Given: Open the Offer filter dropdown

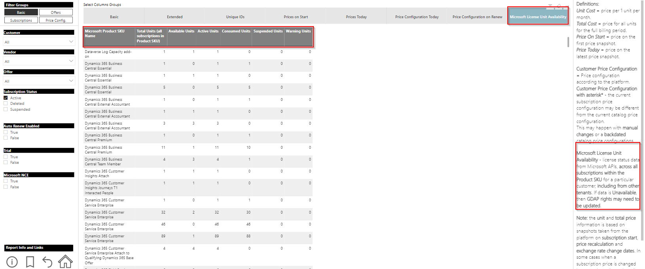Looking at the screenshot, I should (39, 81).
